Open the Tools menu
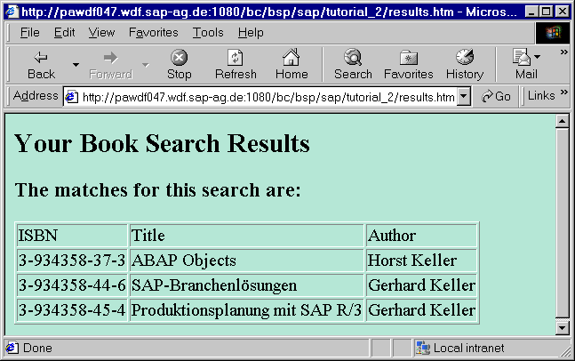The width and height of the screenshot is (575, 361). [208, 32]
